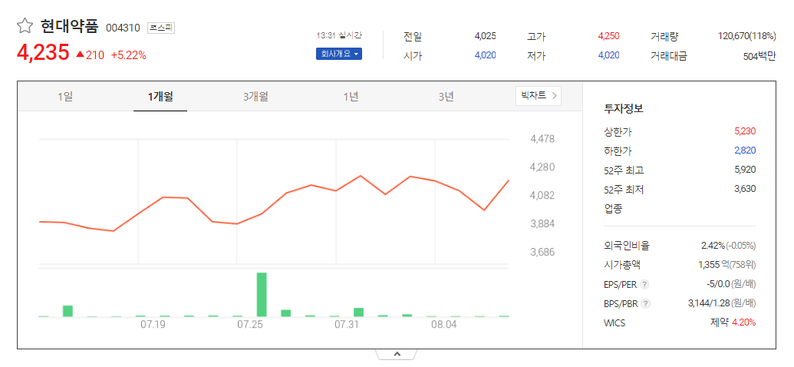Viewport: 794px width, 367px height.
Task: Click the EPS/PER value -5/0.0
Action: pos(718,284)
